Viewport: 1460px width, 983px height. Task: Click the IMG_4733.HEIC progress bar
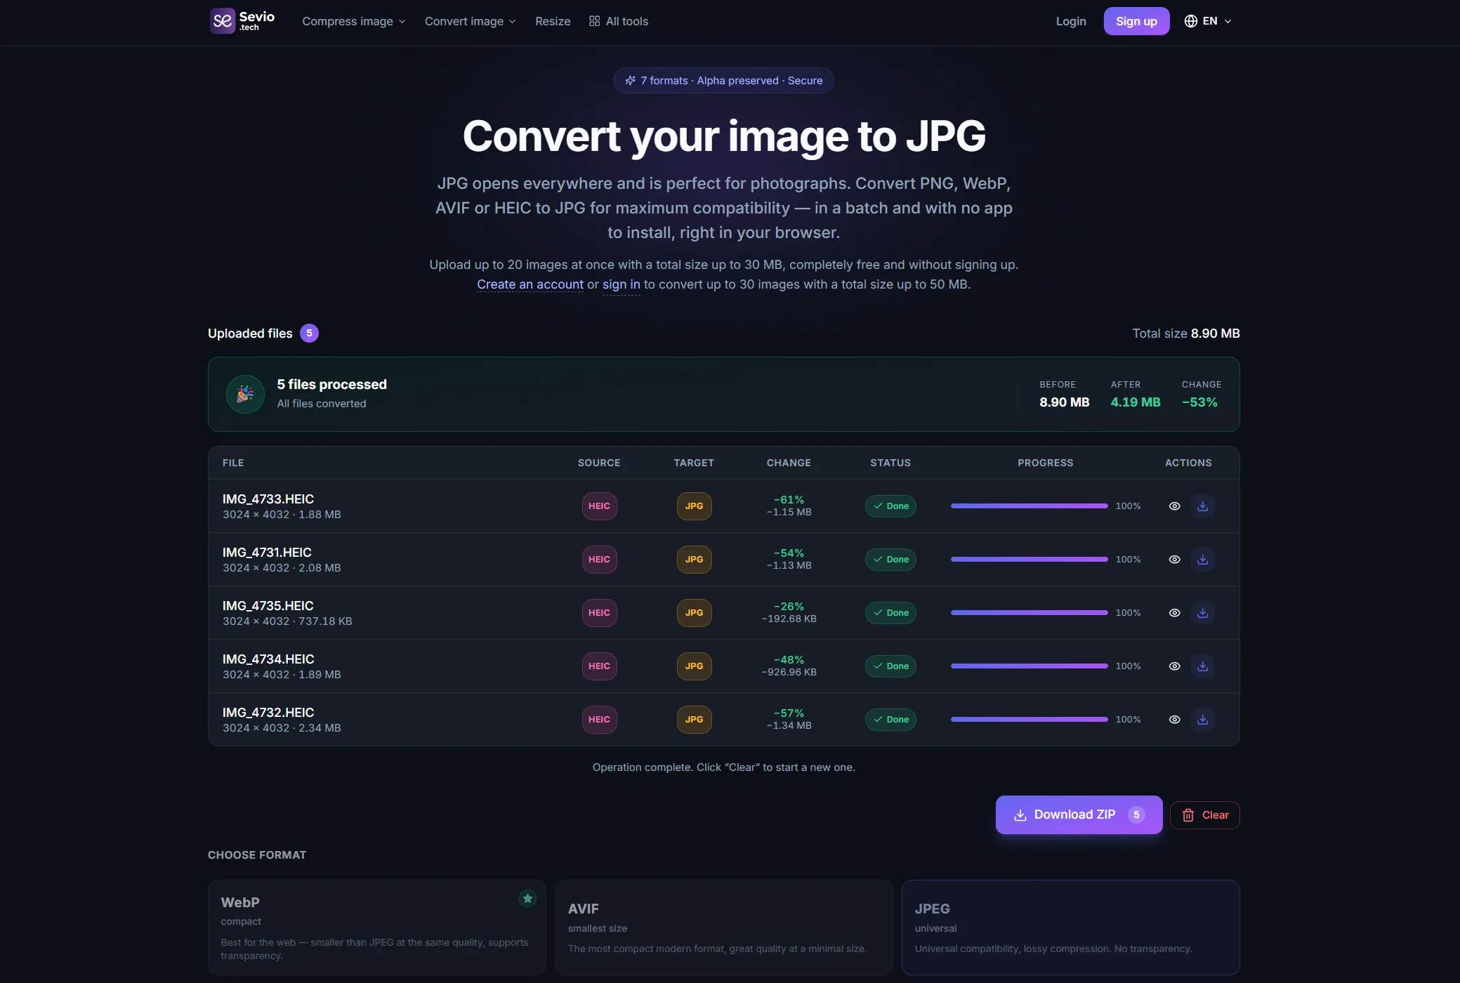1029,506
